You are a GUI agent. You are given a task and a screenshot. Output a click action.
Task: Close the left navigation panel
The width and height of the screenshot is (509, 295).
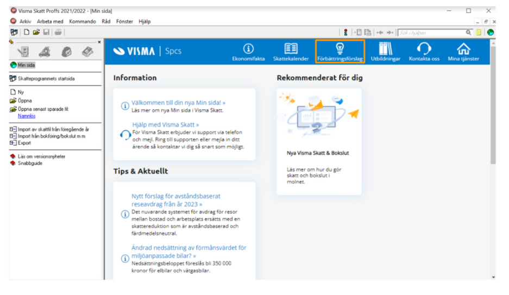(x=99, y=42)
